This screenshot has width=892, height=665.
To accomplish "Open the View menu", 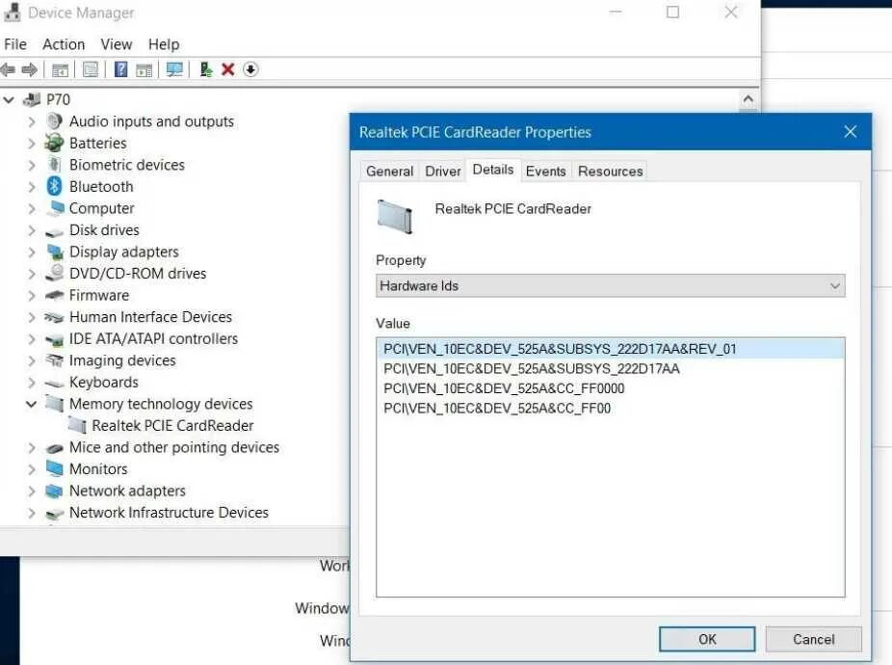I will point(117,44).
